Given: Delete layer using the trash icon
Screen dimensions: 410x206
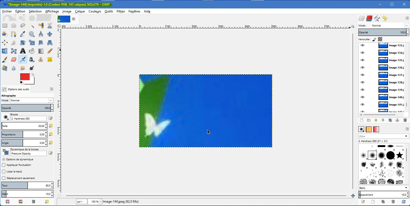Looking at the screenshot, I should pos(405,120).
